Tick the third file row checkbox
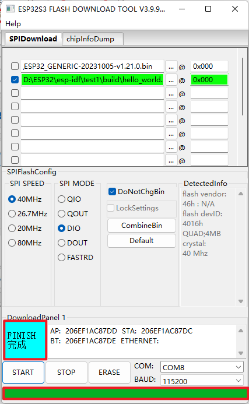 15,93
